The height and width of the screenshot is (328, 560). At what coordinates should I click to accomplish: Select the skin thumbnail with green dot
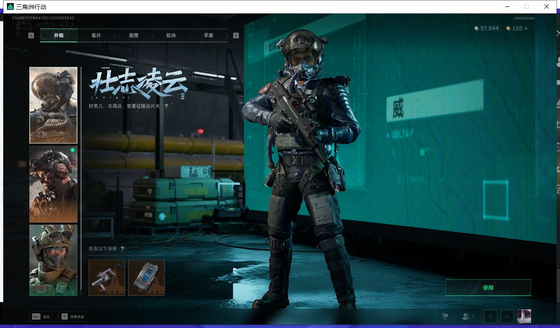pos(53,184)
